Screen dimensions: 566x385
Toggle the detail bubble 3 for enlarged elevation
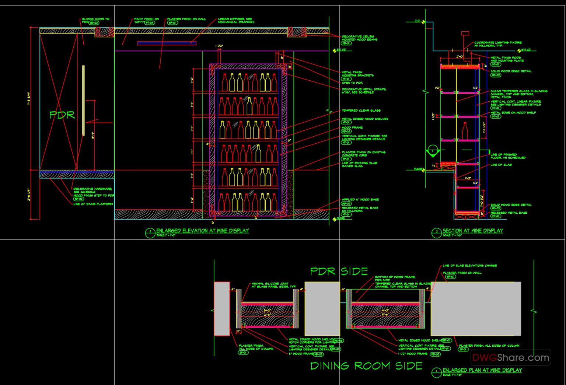(x=151, y=232)
